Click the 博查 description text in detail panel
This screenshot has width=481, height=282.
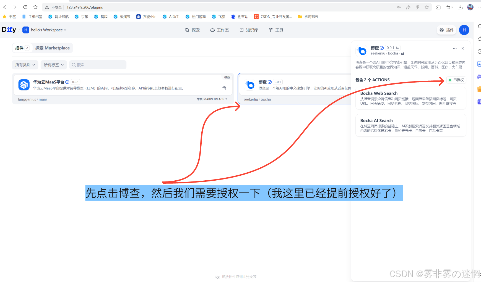click(x=410, y=65)
